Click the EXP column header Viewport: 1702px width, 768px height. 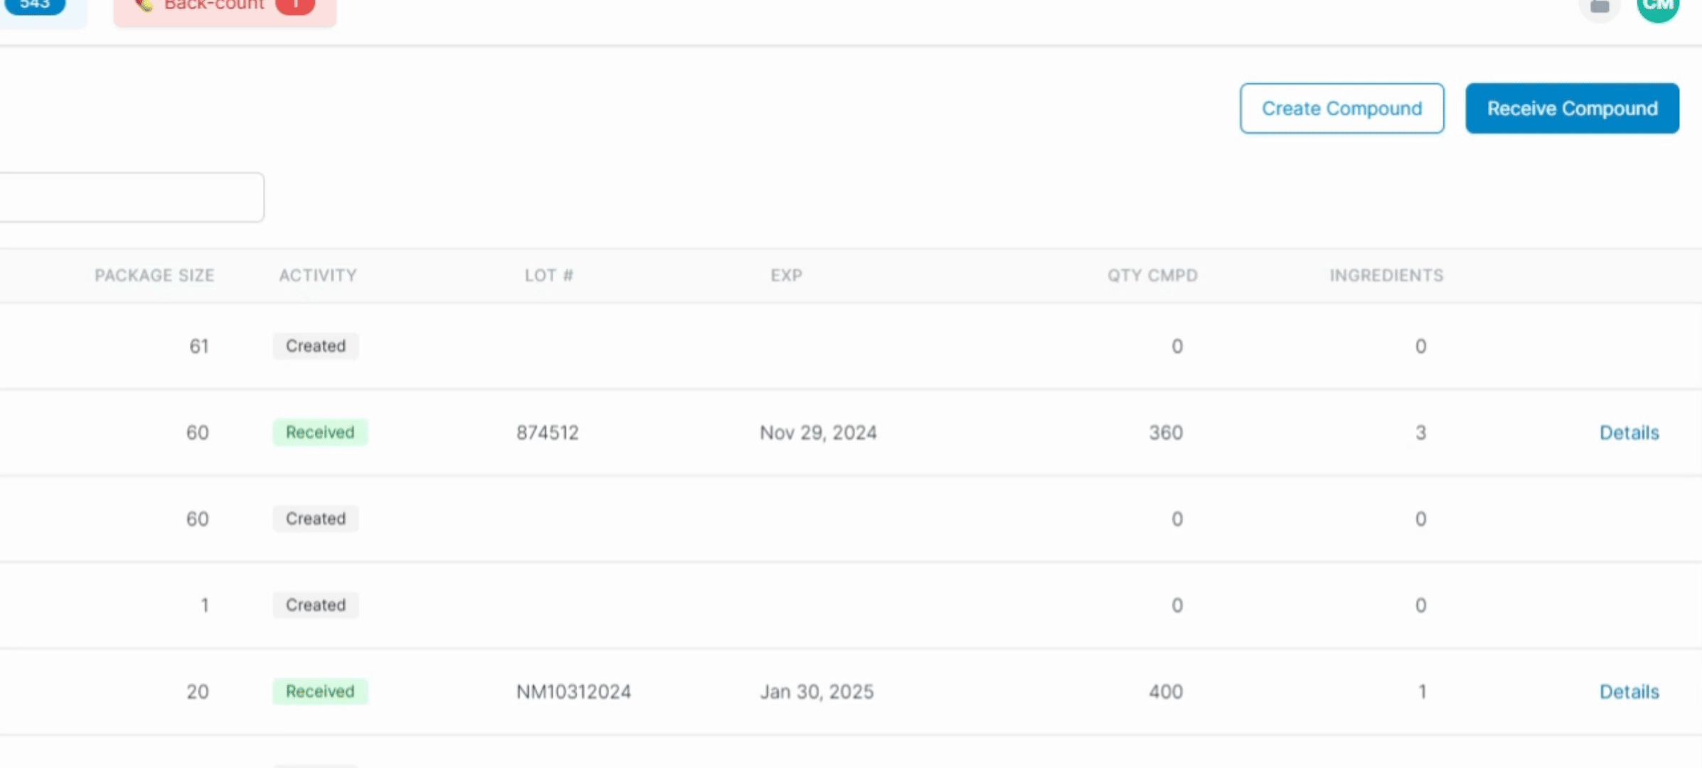point(786,275)
